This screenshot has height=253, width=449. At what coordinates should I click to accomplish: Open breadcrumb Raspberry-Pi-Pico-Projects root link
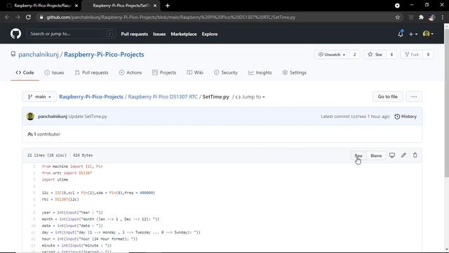tap(91, 97)
